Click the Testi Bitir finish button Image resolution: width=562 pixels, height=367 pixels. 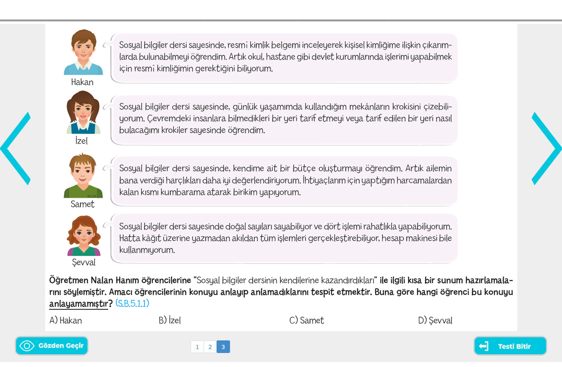click(x=510, y=346)
